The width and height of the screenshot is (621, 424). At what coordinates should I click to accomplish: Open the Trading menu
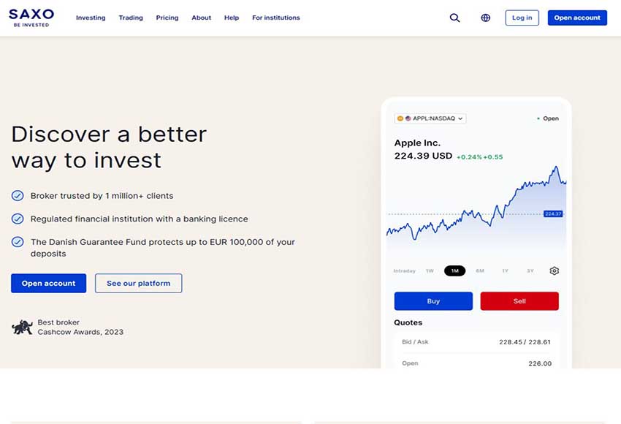tap(131, 18)
